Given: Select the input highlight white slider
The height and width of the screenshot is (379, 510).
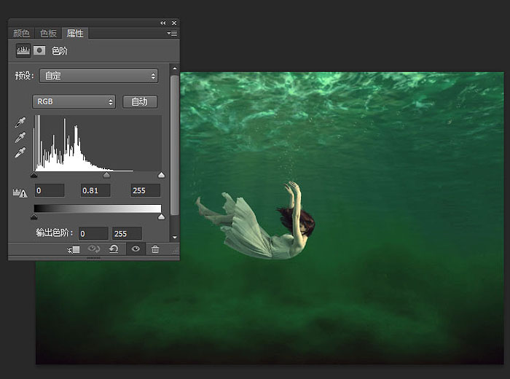Looking at the screenshot, I should (161, 175).
